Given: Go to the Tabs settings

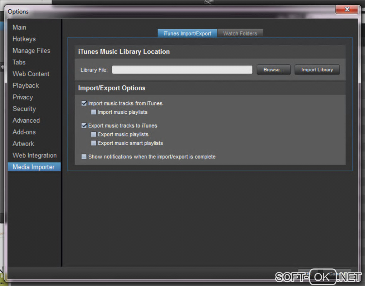Looking at the screenshot, I should [x=19, y=62].
